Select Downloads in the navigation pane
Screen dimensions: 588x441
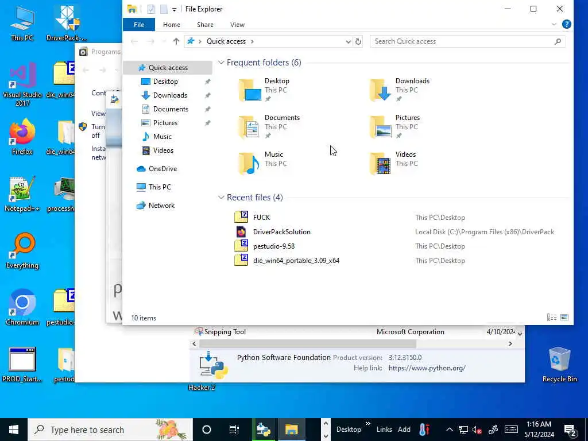pos(169,95)
